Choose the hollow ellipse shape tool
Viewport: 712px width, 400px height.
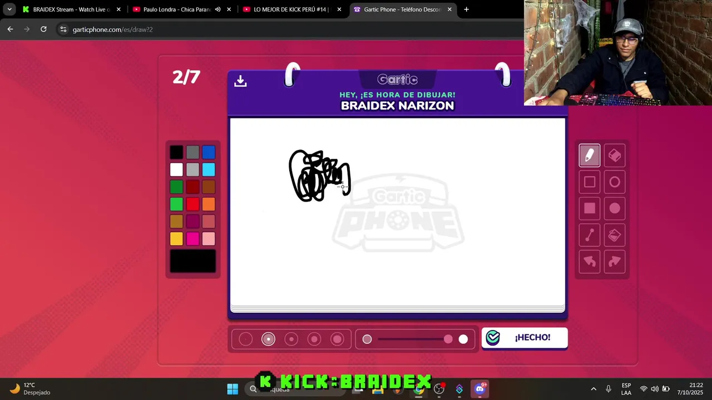click(x=615, y=182)
